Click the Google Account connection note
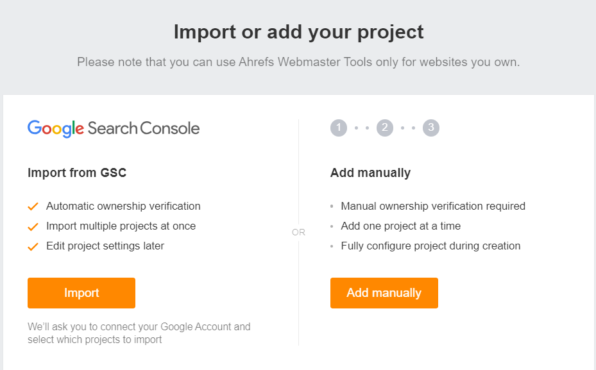This screenshot has height=370, width=596. pos(139,333)
